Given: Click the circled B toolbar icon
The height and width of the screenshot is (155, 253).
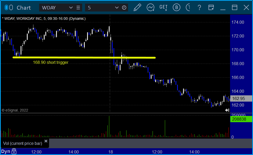Looking at the screenshot, I should 176,7.
